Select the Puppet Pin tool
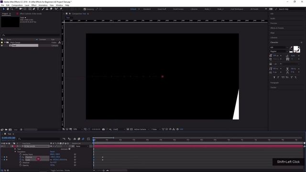 (x=61, y=9)
